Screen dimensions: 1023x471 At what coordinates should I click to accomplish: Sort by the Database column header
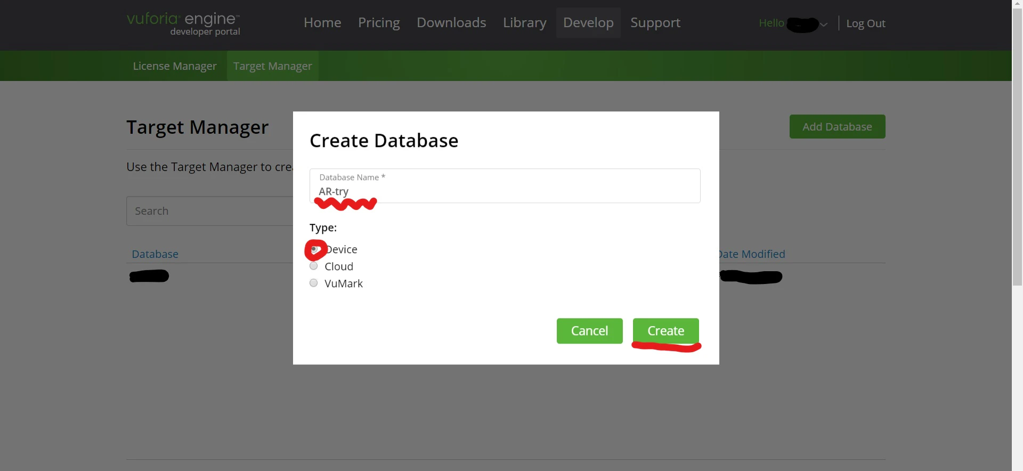[x=155, y=254]
